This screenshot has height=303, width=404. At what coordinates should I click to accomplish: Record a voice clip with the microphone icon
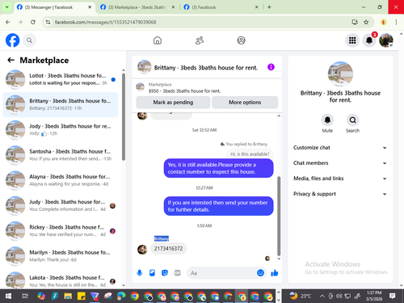coord(140,273)
